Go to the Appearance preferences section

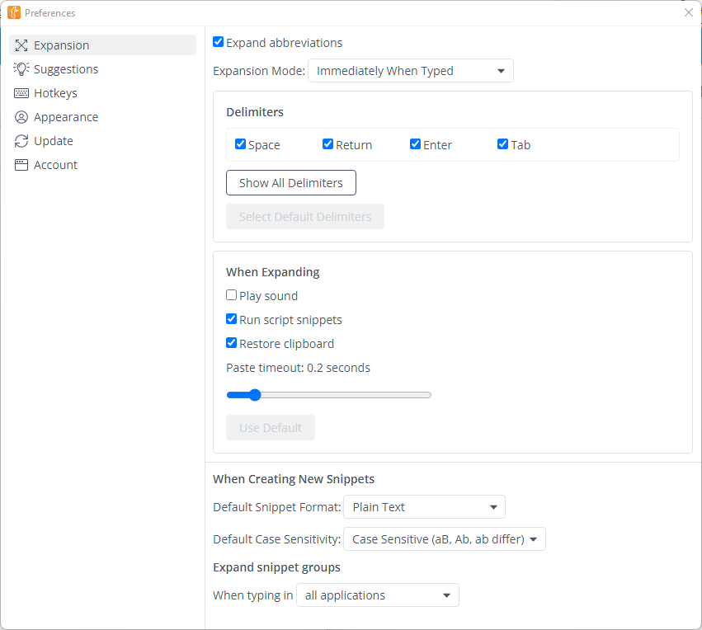click(66, 117)
